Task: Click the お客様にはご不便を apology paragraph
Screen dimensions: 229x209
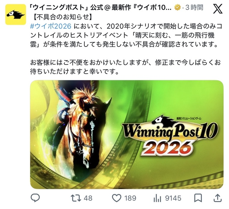Action: 125,67
